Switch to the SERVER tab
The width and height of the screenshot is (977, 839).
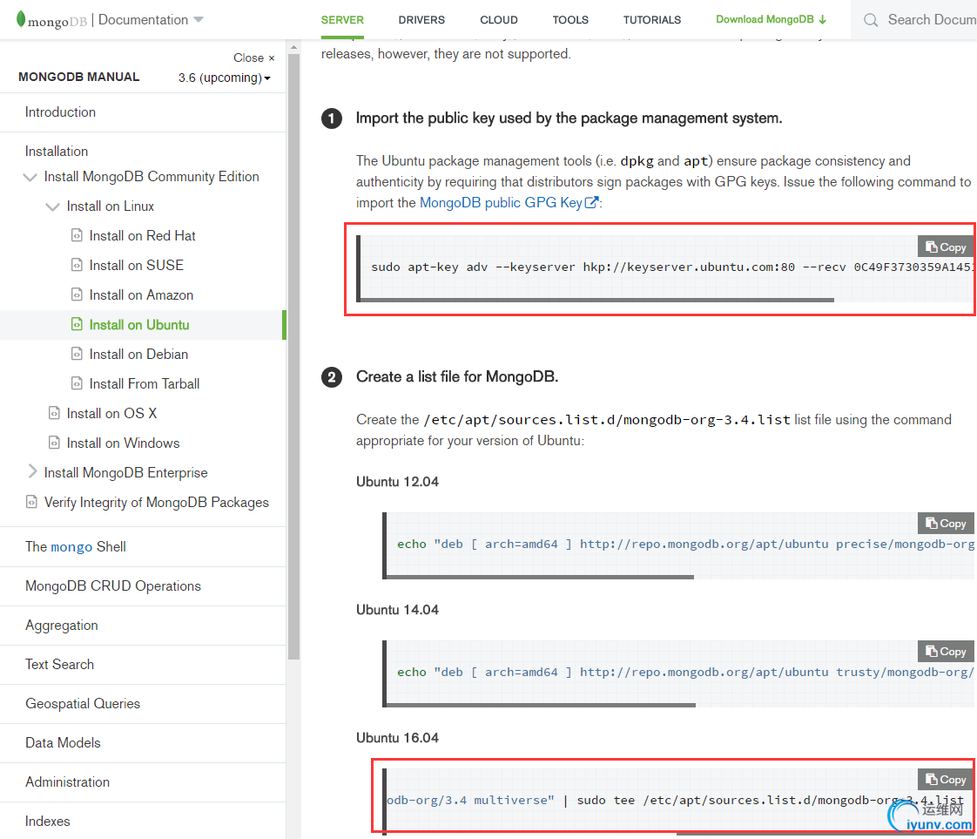coord(342,20)
